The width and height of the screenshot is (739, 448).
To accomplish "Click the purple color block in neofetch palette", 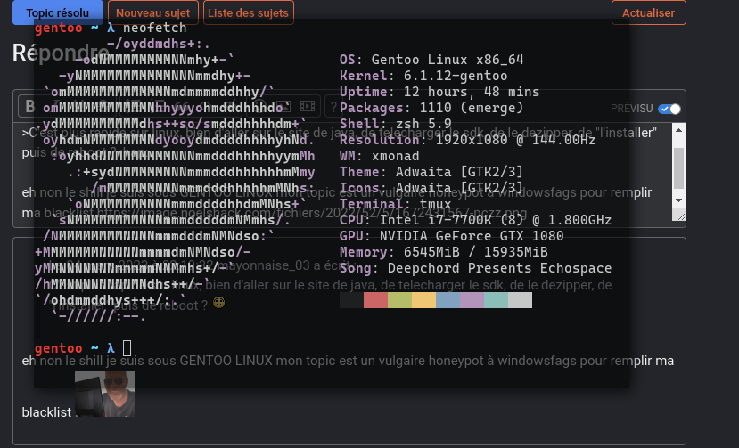I will tap(472, 300).
